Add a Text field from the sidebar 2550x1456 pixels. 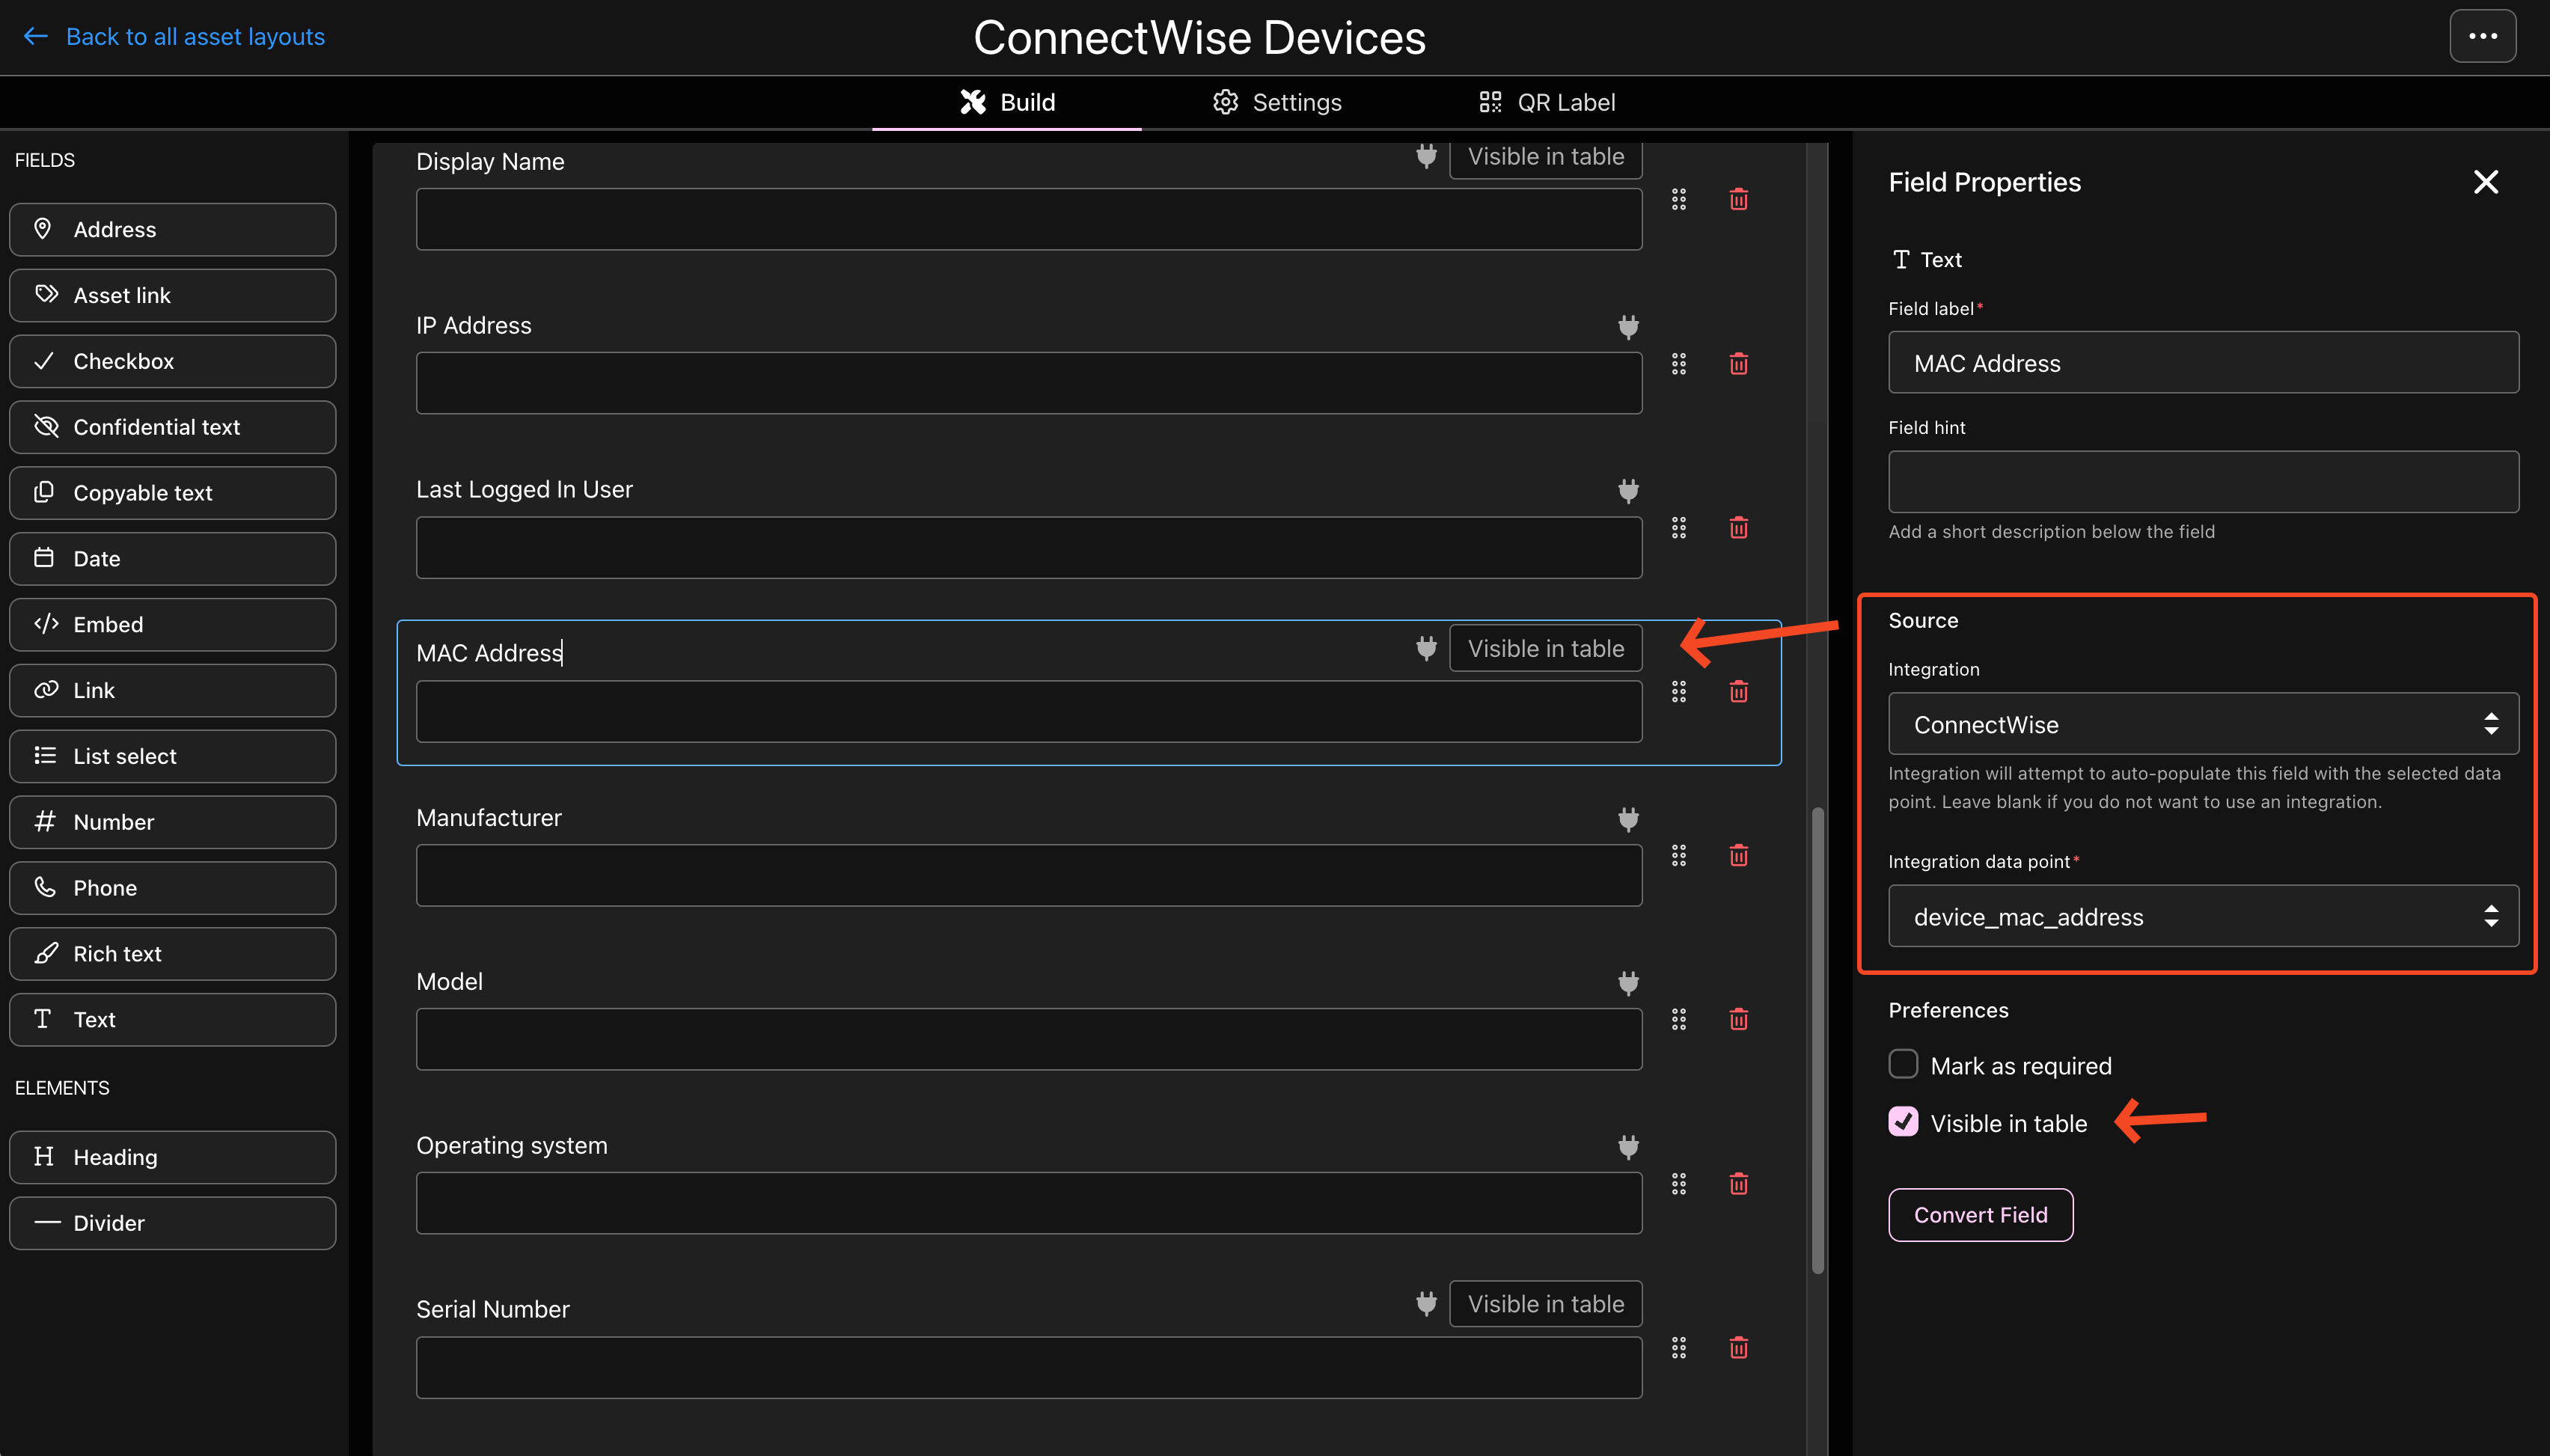(x=173, y=1020)
